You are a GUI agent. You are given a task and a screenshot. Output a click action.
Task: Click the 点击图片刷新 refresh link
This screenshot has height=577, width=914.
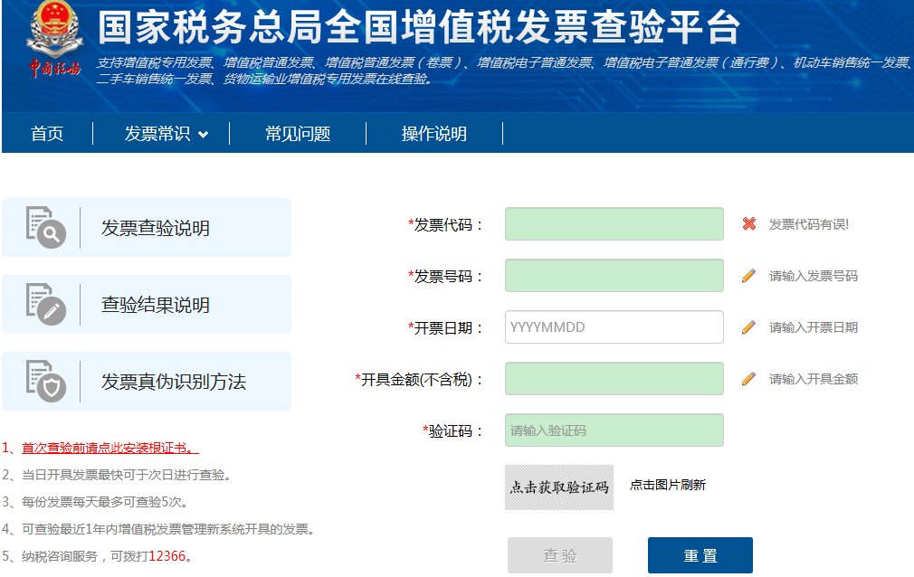click(669, 485)
